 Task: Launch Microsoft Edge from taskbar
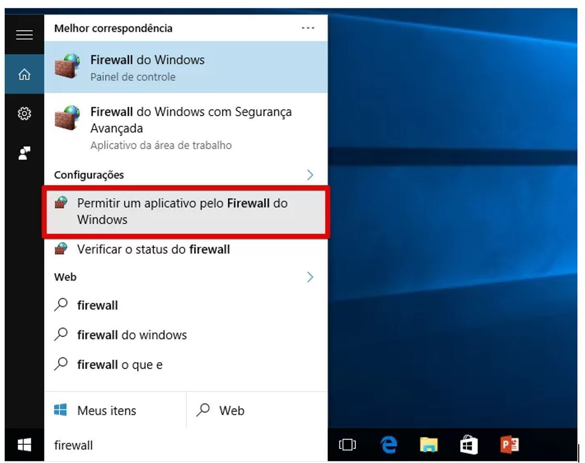(x=388, y=445)
